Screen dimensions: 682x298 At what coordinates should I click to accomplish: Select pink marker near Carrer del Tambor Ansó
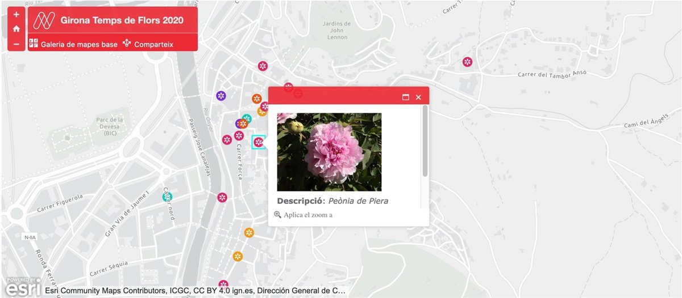(467, 62)
